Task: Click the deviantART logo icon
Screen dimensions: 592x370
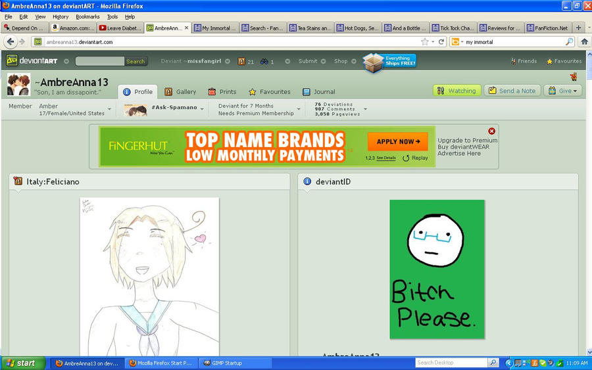Action: [12, 60]
